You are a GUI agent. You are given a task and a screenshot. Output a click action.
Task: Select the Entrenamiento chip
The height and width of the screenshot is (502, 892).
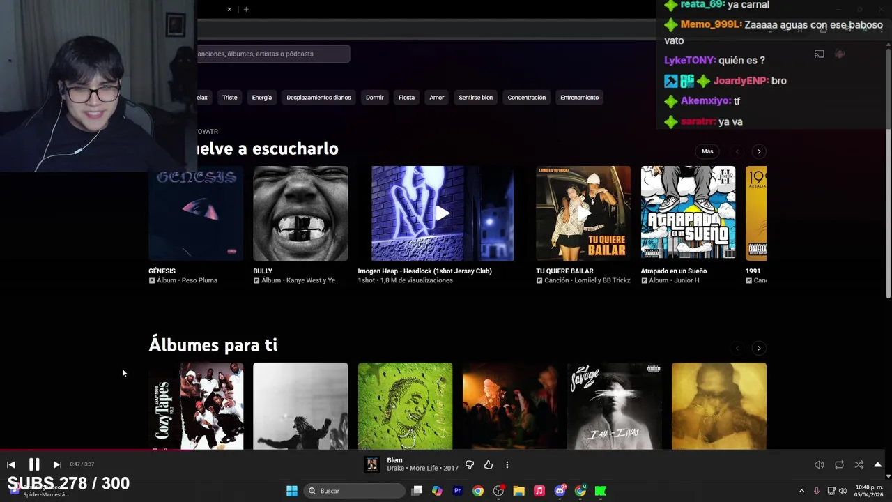point(580,98)
